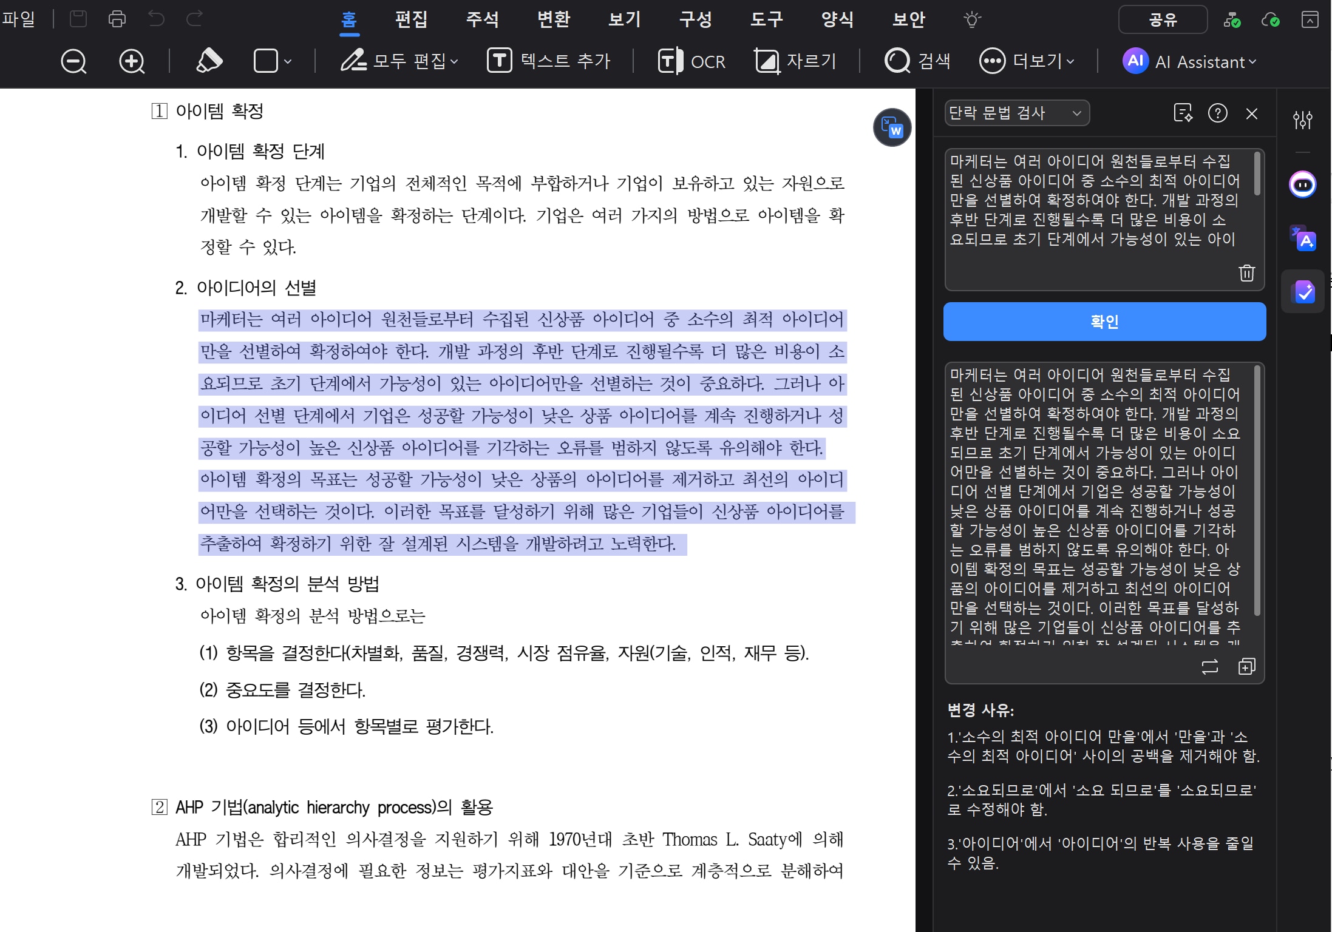The image size is (1332, 932).
Task: Switch to the 변환 tab
Action: (x=553, y=19)
